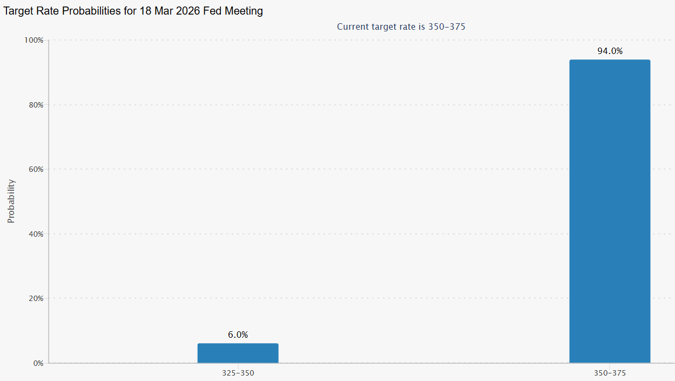Viewport: 675px width, 381px height.
Task: Click the "Current target rate is 350–375" subtitle
Action: [x=401, y=26]
